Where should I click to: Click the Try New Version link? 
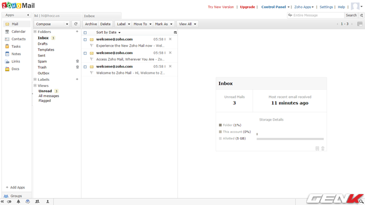pos(221,7)
